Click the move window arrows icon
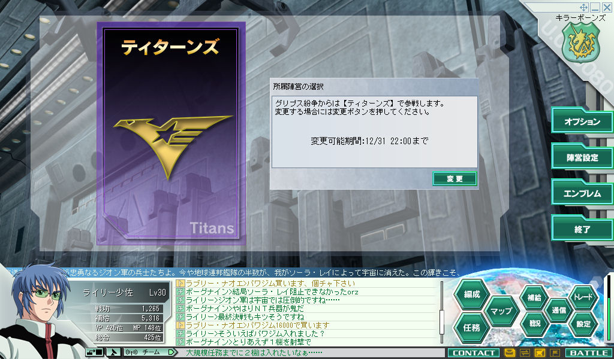614x359 pixels. click(583, 7)
